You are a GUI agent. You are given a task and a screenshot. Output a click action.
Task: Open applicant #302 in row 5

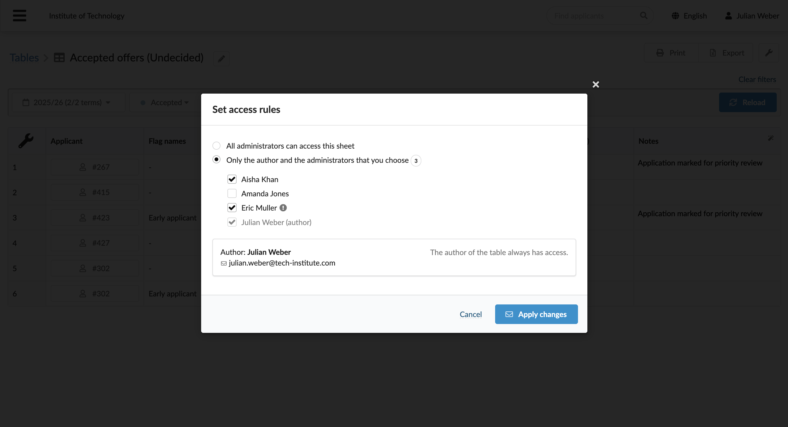coord(94,268)
